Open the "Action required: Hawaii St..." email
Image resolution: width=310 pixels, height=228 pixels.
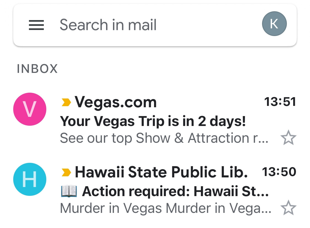click(175, 191)
